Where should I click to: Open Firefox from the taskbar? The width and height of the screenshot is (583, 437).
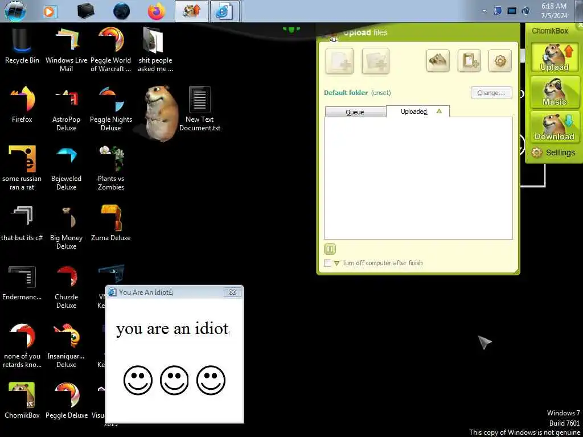coord(156,11)
